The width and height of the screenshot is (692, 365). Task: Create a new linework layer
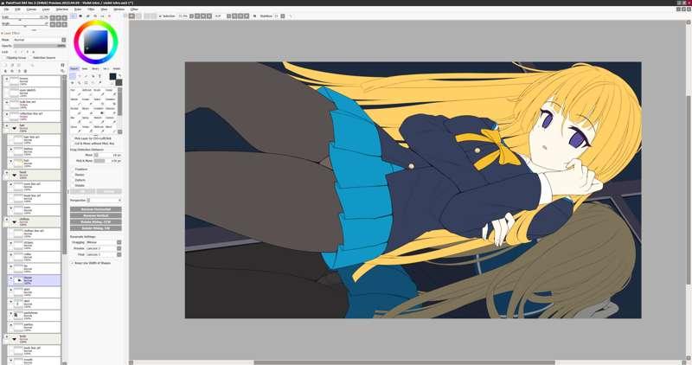click(x=12, y=65)
